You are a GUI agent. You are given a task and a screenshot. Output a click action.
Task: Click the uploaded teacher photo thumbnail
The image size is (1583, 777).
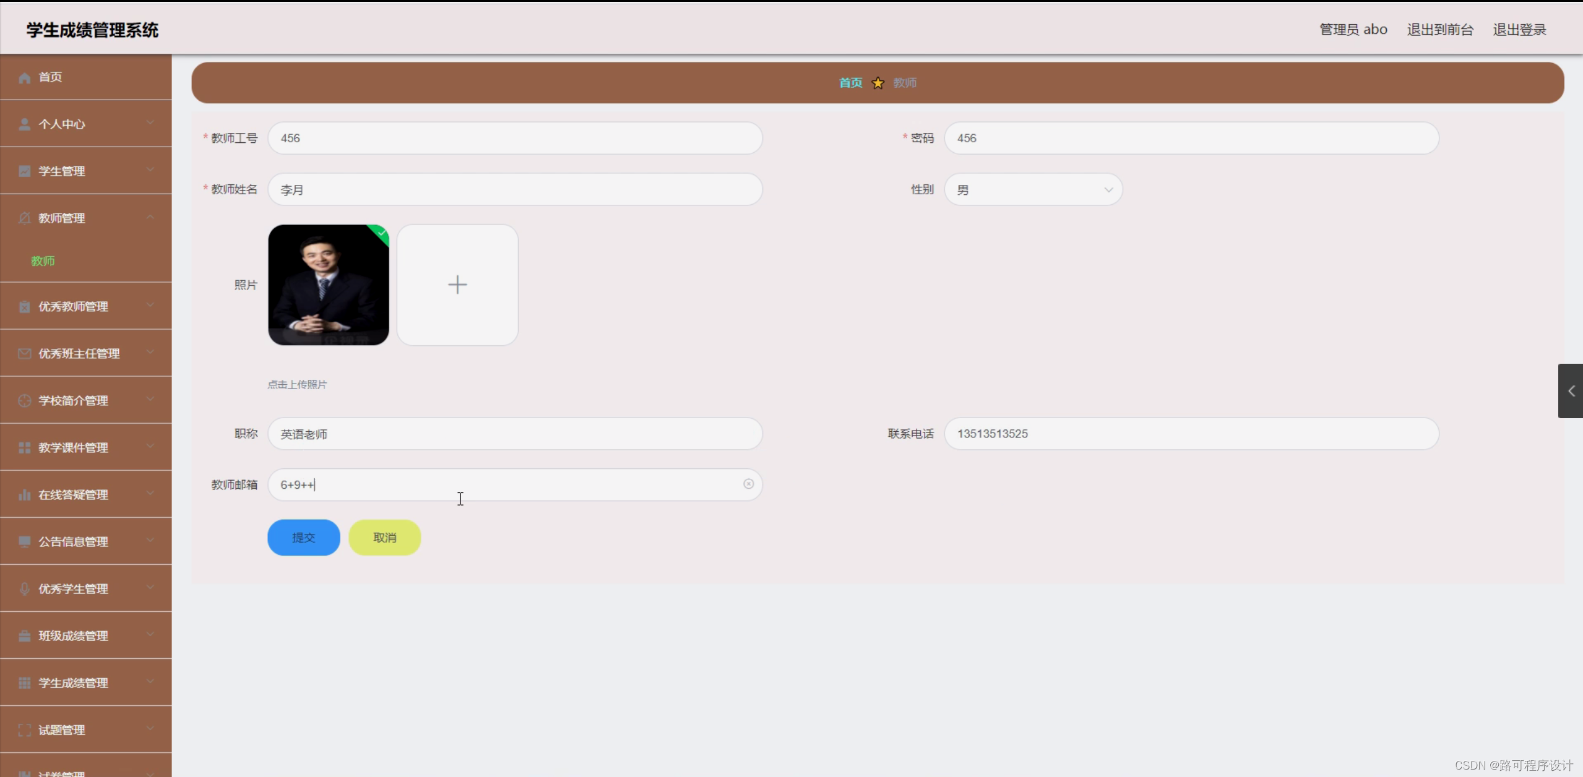(328, 285)
